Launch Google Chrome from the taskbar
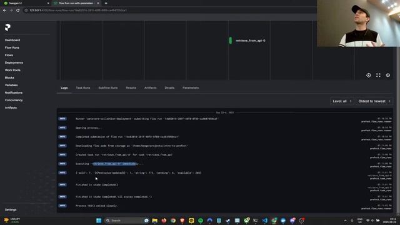 173,221
